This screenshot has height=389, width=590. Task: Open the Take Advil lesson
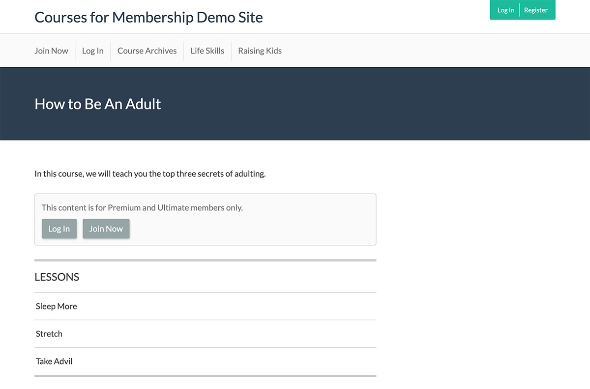click(x=205, y=361)
